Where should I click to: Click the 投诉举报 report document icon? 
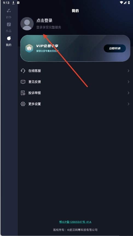coord(23,93)
